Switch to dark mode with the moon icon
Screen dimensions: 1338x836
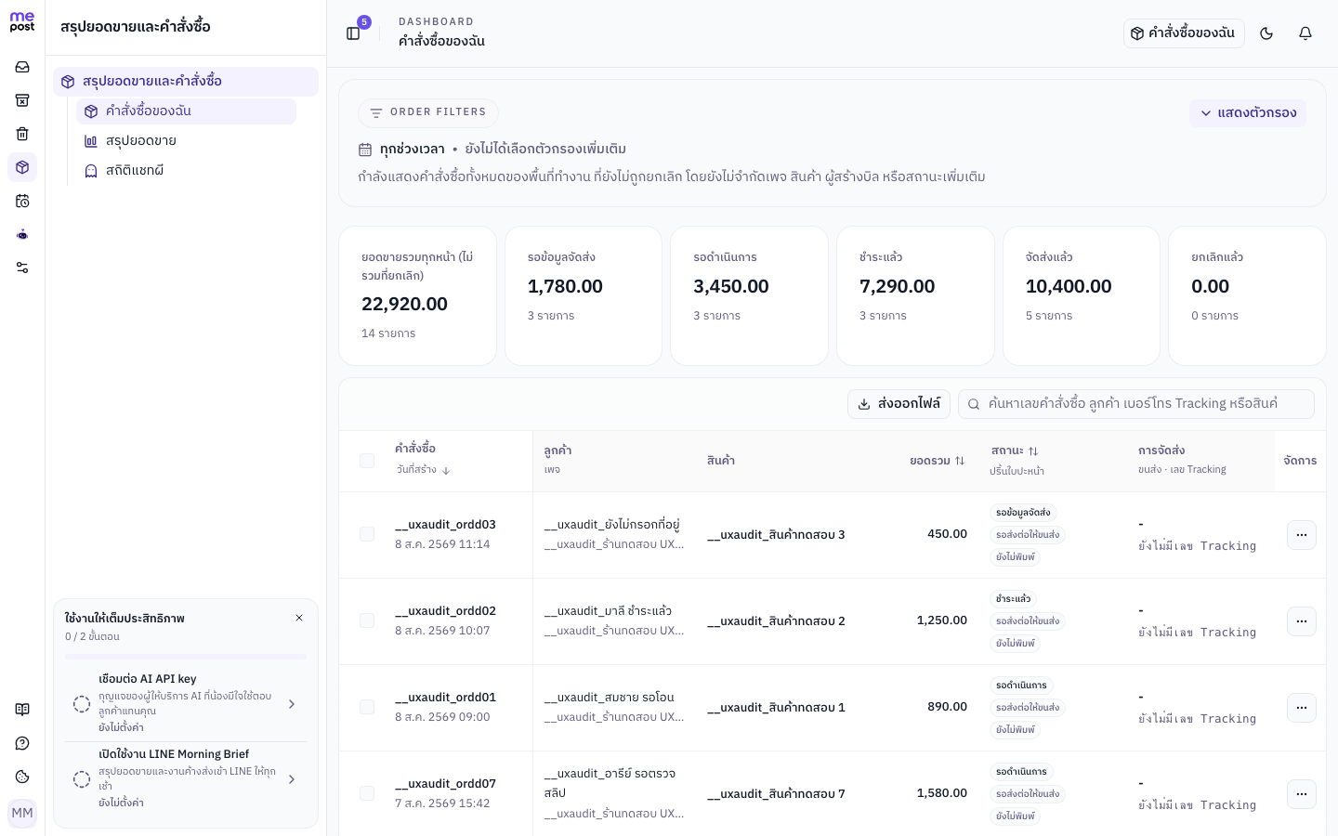click(1266, 33)
